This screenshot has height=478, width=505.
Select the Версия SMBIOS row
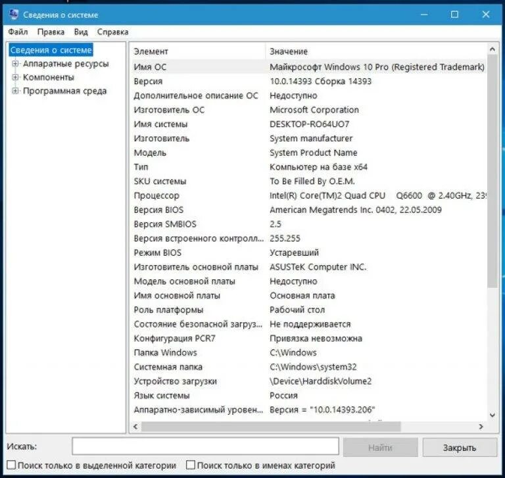309,224
